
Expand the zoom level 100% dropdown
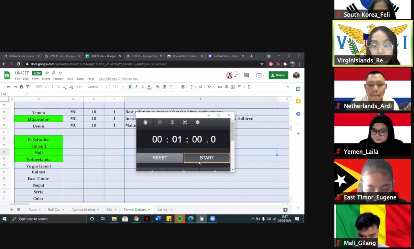[x=41, y=87]
